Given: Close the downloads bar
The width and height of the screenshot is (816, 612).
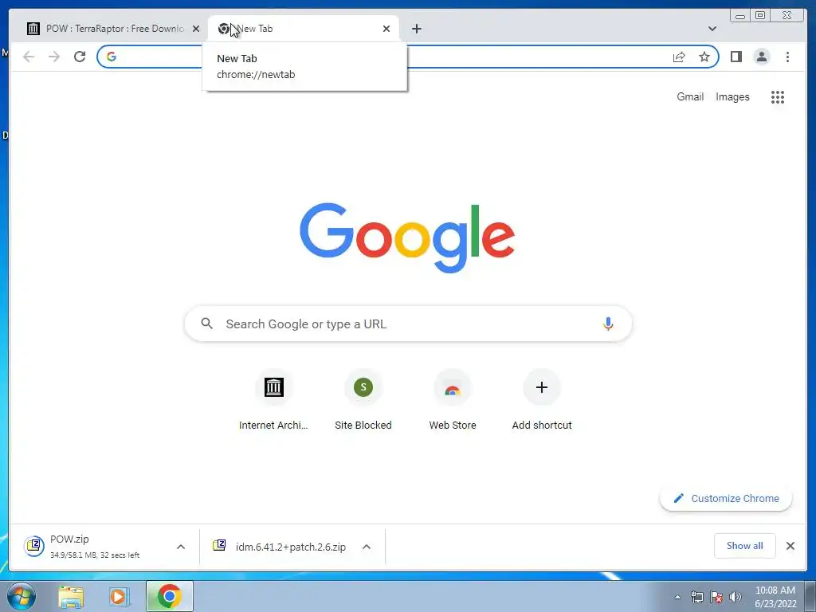Looking at the screenshot, I should (x=790, y=545).
